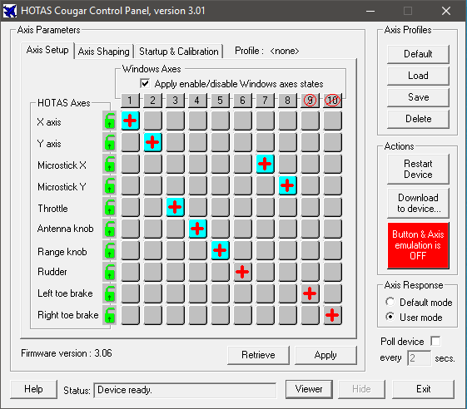
Task: Toggle Windows axis 6 header button
Action: pos(242,101)
